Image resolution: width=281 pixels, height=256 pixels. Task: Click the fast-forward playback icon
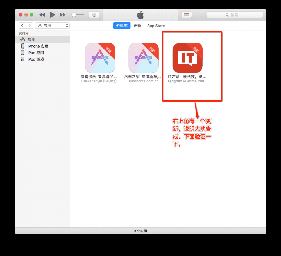tap(62, 15)
